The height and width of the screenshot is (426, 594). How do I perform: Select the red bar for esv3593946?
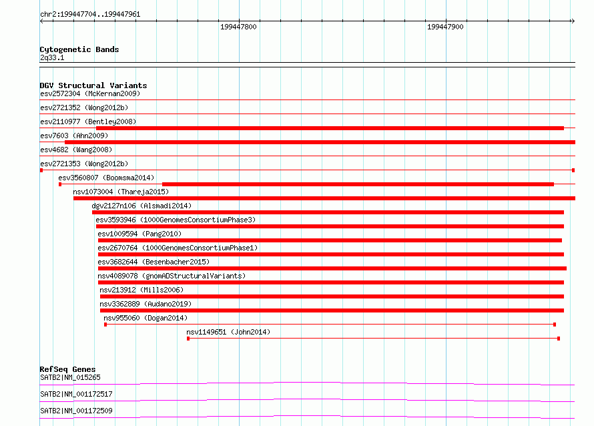coord(330,226)
